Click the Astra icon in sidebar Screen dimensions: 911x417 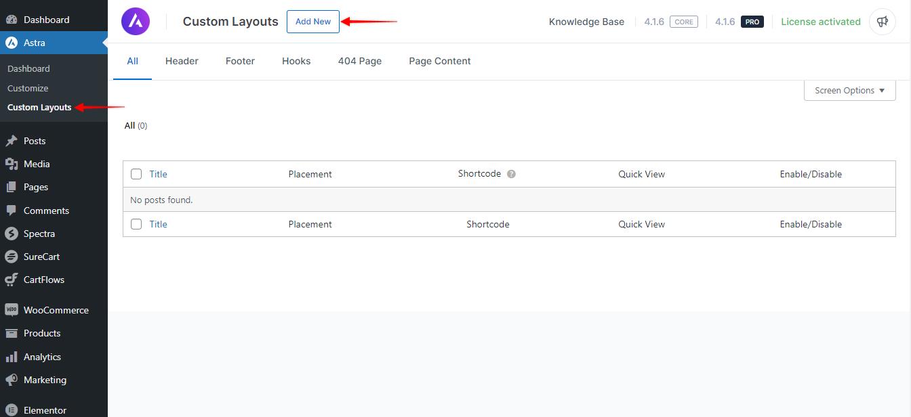(x=11, y=43)
